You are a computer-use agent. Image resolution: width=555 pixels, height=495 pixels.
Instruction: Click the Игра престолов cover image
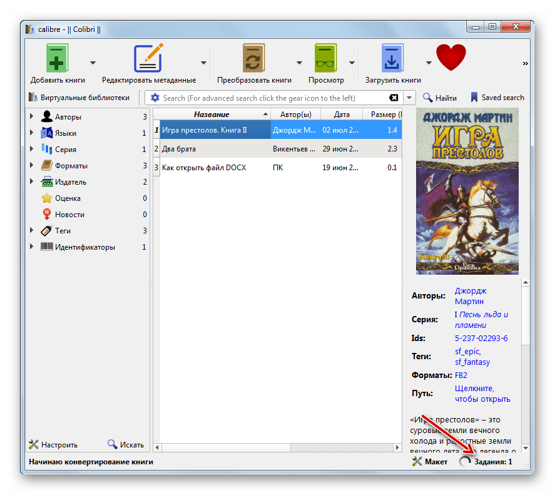(467, 191)
